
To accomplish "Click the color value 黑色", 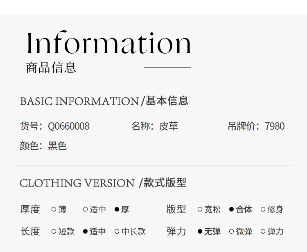I will (57, 146).
